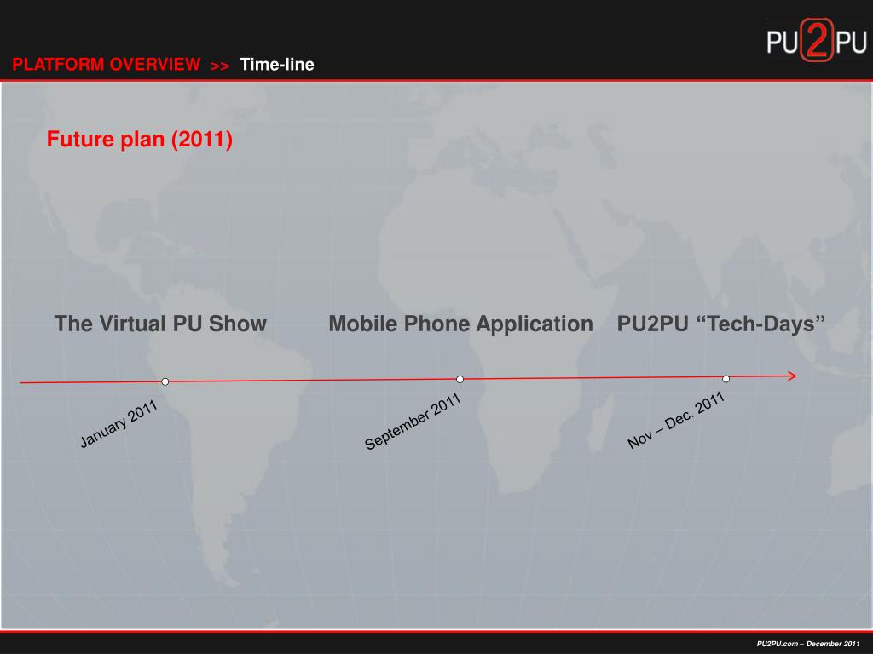
Task: Click the Mobile Phone Application label
Action: 460,324
